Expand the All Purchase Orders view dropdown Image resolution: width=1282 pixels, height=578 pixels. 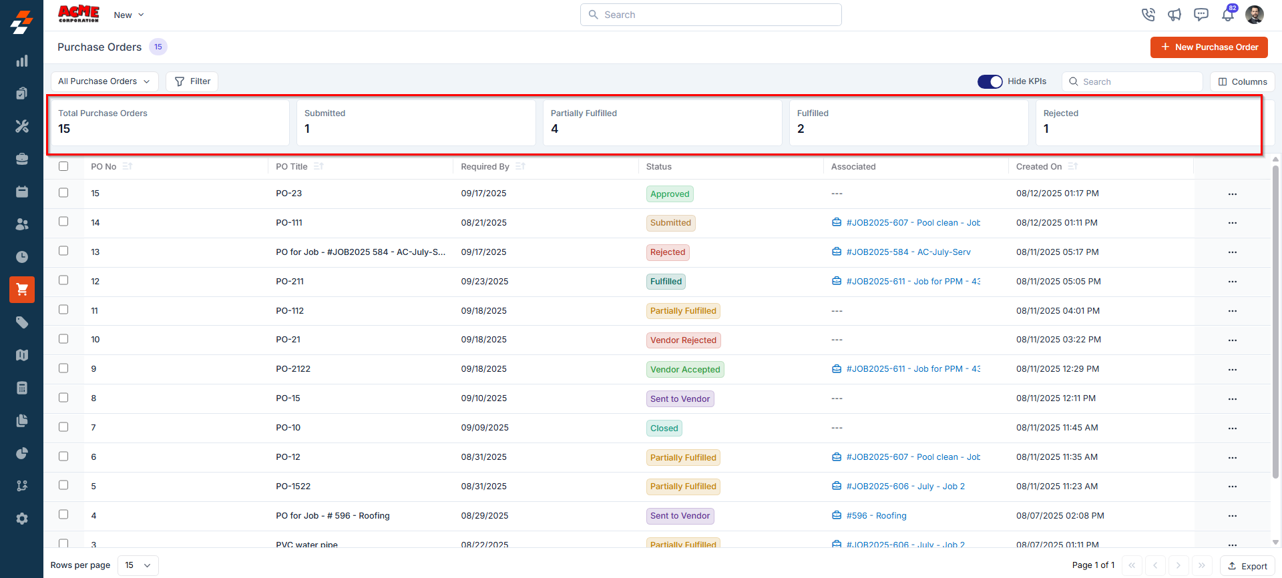[105, 81]
